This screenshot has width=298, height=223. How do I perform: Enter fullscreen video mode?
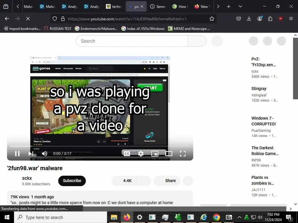pos(183,154)
